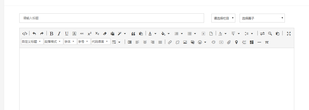Image resolution: width=309 pixels, height=110 pixels.
Task: Insert a blockquote using quote icon
Action: (133, 34)
